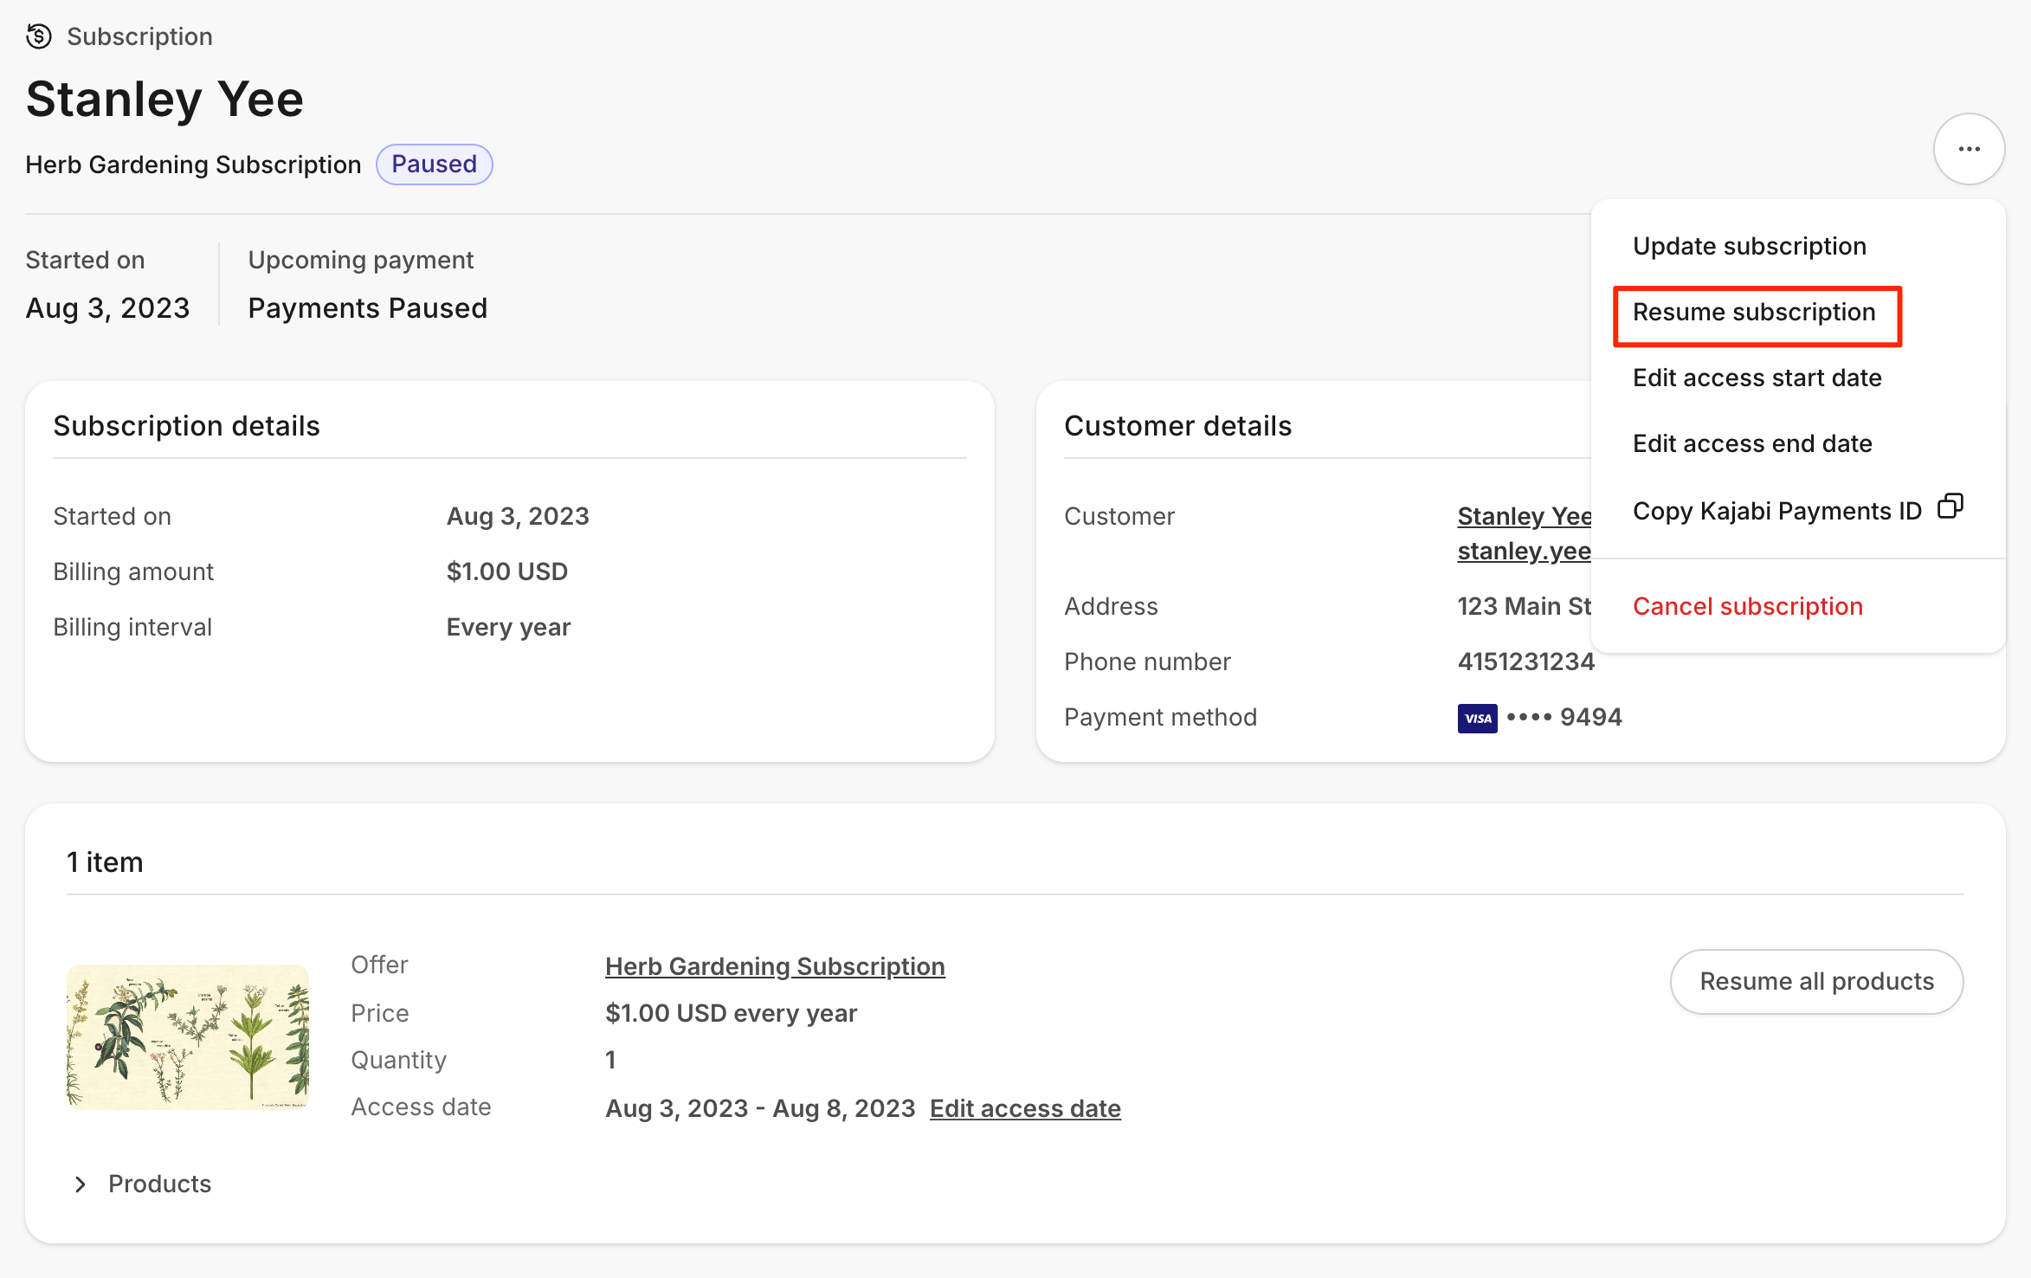Click the $1.00 USD billing amount
Screen dimensions: 2031x1278
[507, 571]
